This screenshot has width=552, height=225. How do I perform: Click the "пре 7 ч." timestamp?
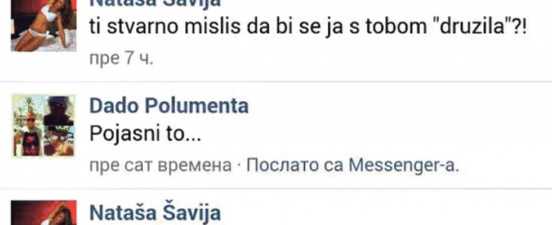[122, 58]
